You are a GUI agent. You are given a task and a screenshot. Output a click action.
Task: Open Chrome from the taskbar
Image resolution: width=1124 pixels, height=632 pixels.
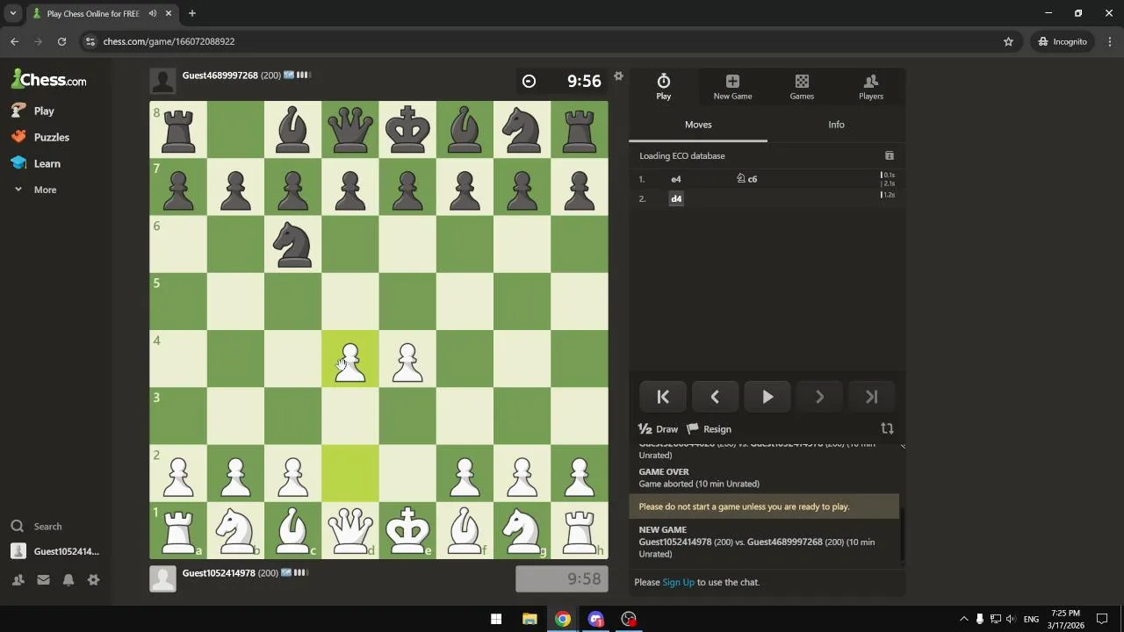coord(563,619)
